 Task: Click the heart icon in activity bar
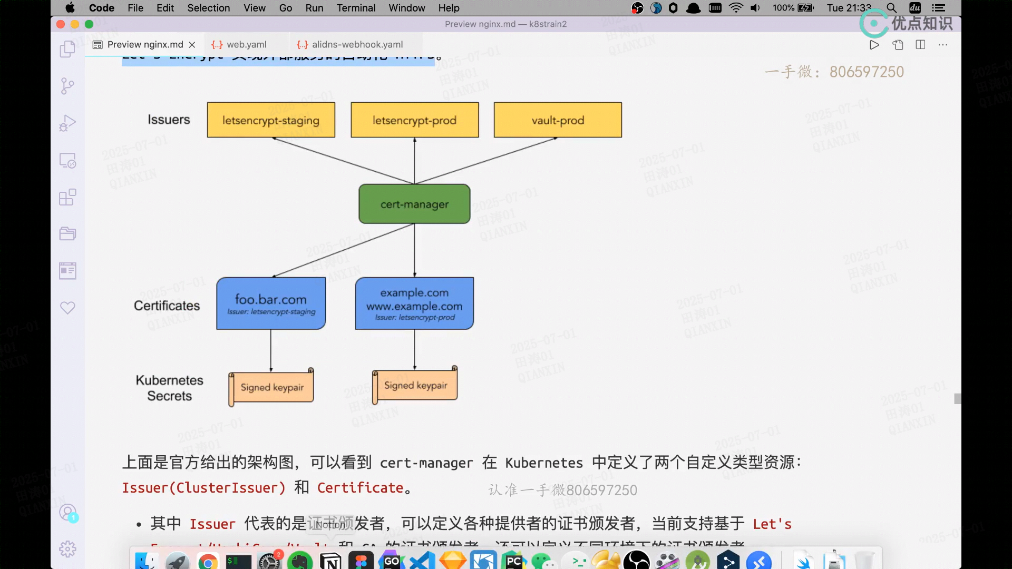point(67,308)
